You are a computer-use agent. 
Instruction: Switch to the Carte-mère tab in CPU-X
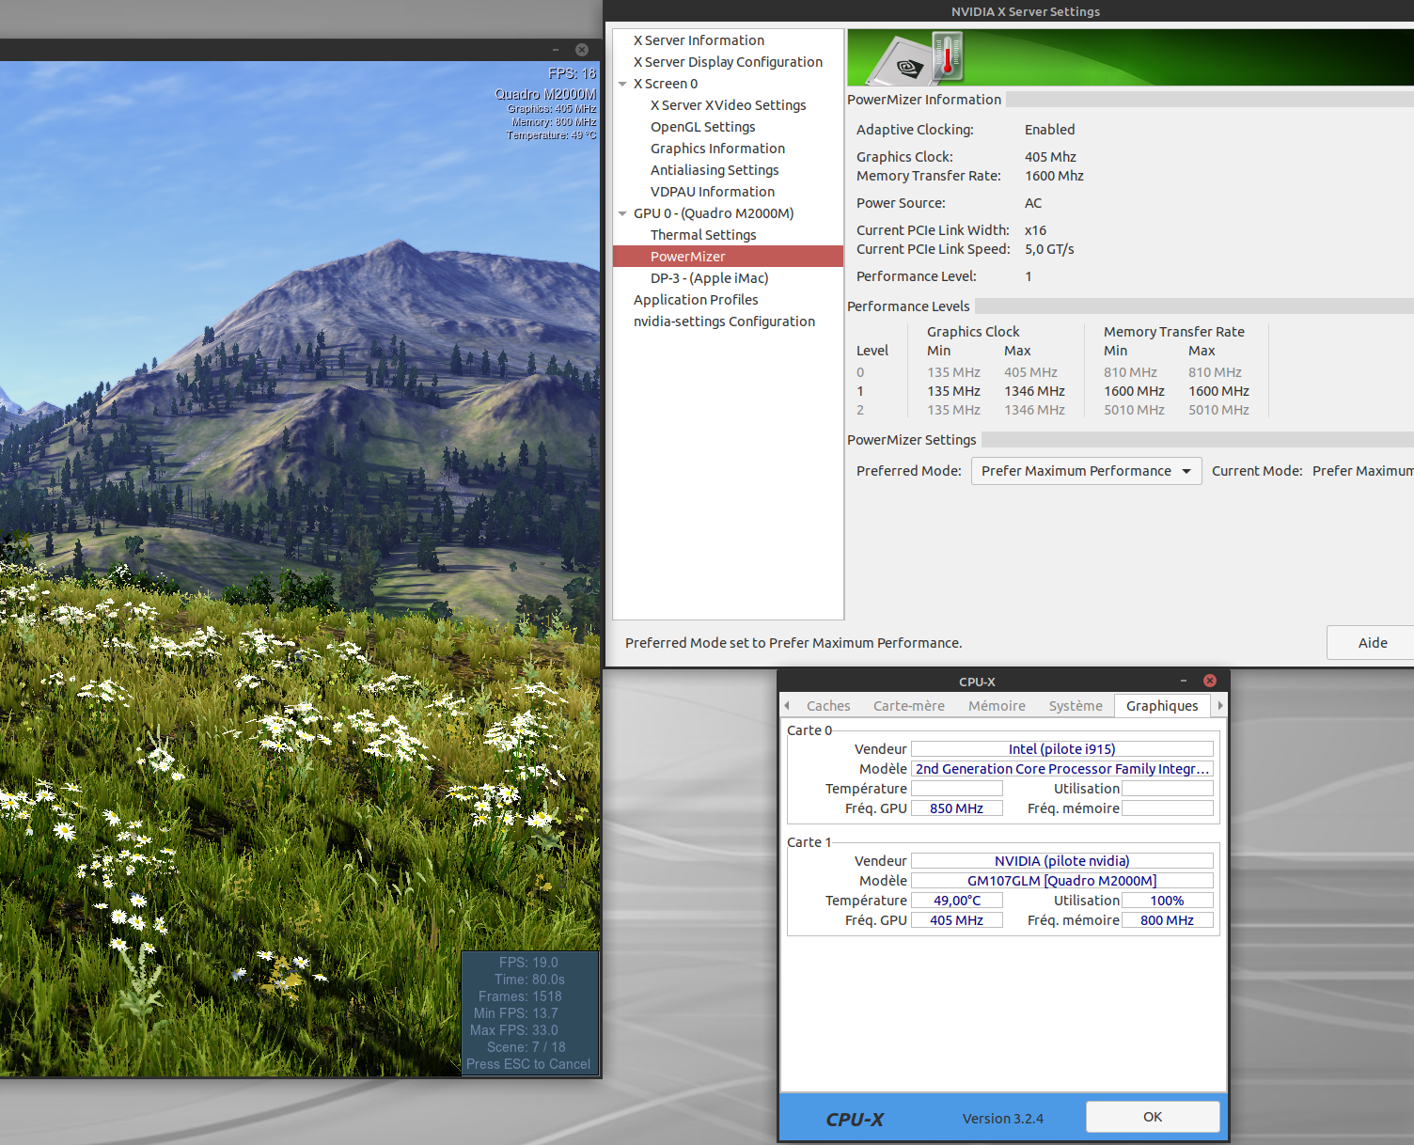tap(909, 706)
